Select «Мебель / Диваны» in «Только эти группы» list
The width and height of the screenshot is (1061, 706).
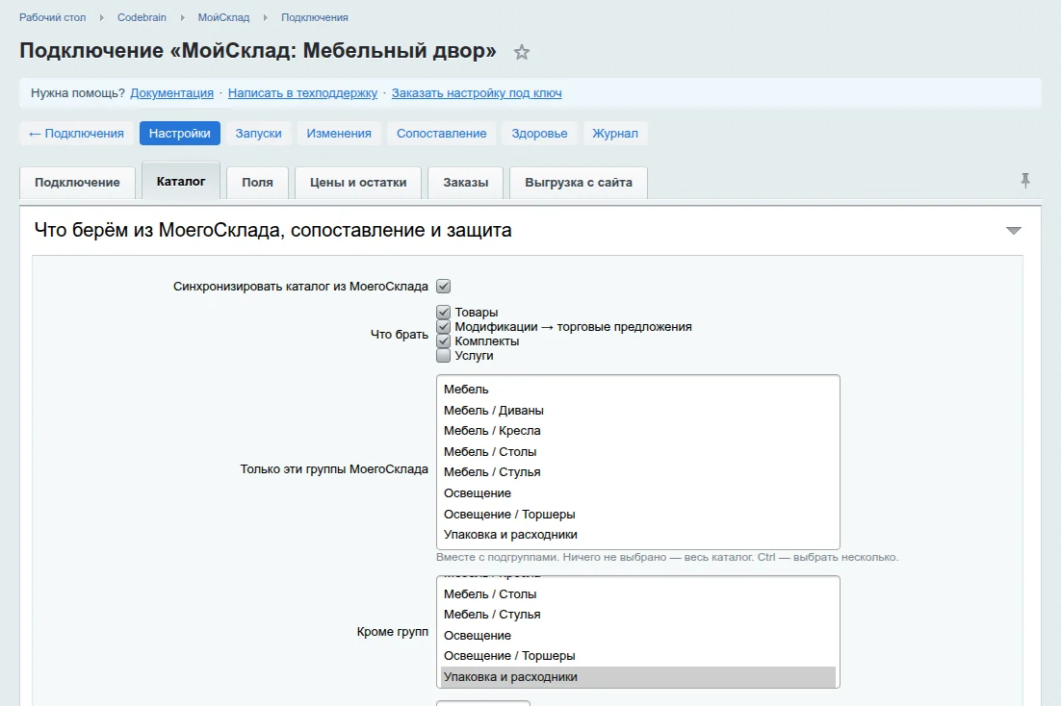638,411
